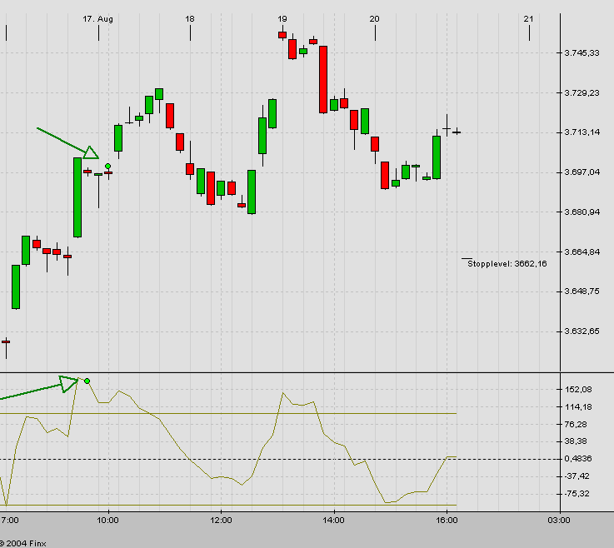The image size is (614, 548).
Task: Click the 3.697,04 price axis label
Action: point(582,172)
